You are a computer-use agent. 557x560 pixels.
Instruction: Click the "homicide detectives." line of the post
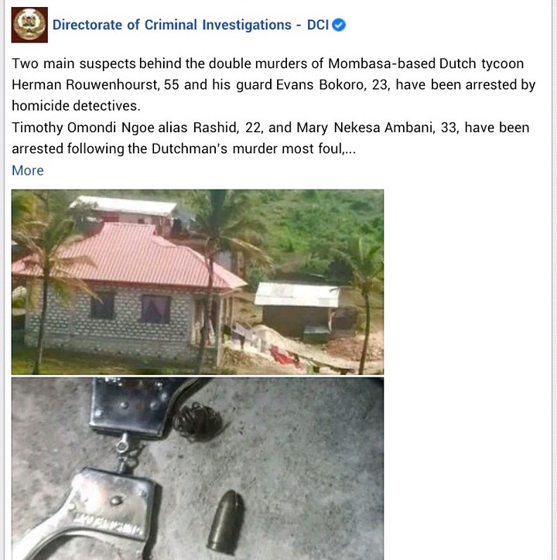click(76, 106)
